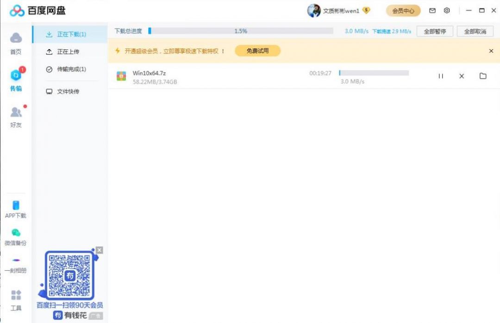Image resolution: width=500 pixels, height=323 pixels.
Task: Open the Win10x64.7z download folder
Action: coord(483,76)
